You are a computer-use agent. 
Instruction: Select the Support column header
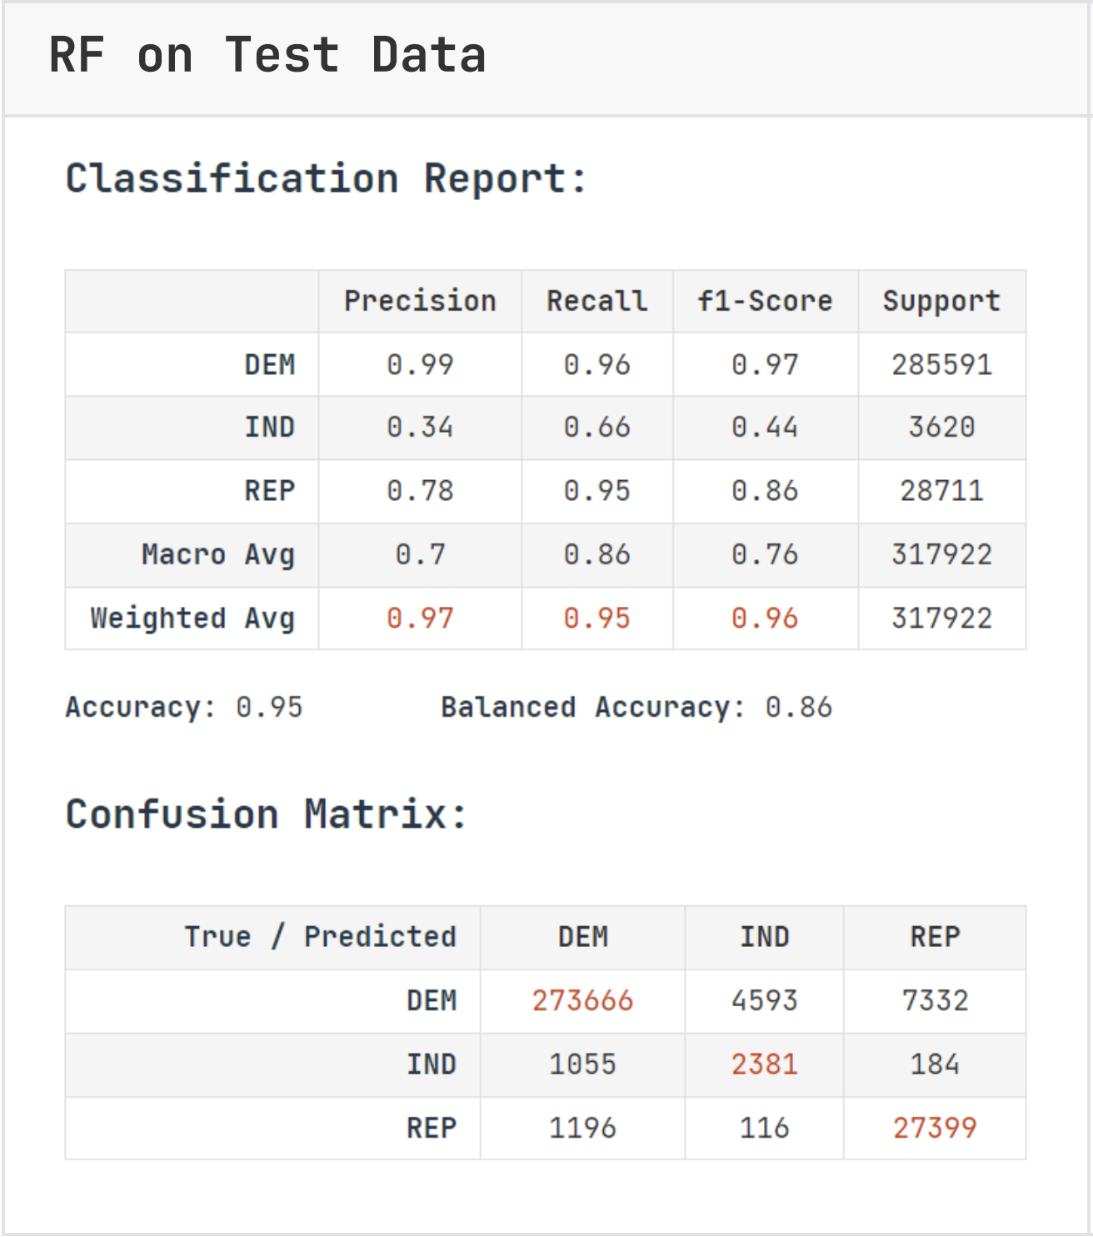coord(941,301)
